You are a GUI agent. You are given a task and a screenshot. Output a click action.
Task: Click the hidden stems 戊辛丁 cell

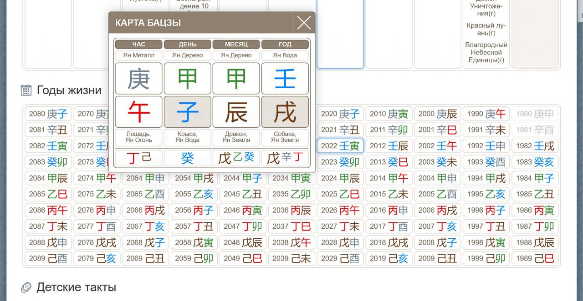point(285,158)
